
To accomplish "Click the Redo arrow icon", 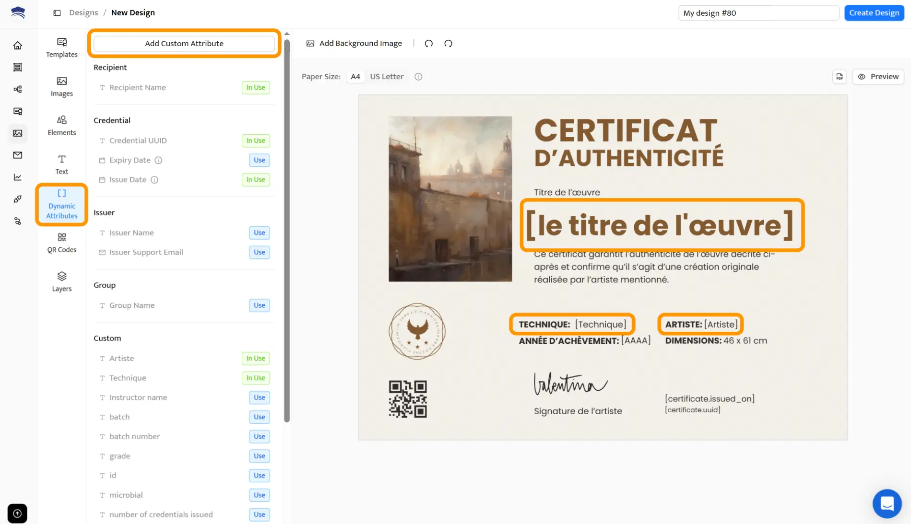I will (x=448, y=44).
